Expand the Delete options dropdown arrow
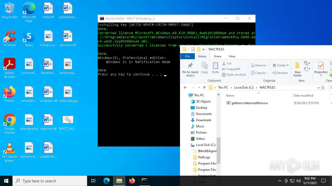This screenshot has width=332, height=186. click(x=288, y=65)
